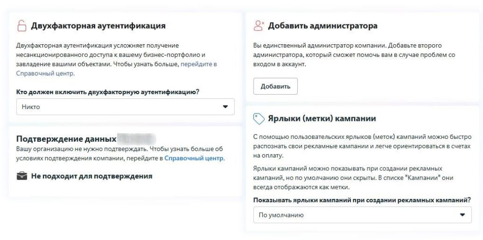This screenshot has height=240, width=483.
Task: Click the blurred badge next to Подтверждение данных
Action: (136, 139)
